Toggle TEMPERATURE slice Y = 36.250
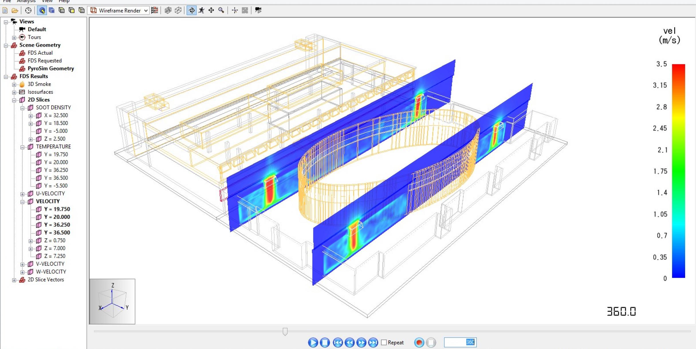The image size is (696, 349). (56, 170)
